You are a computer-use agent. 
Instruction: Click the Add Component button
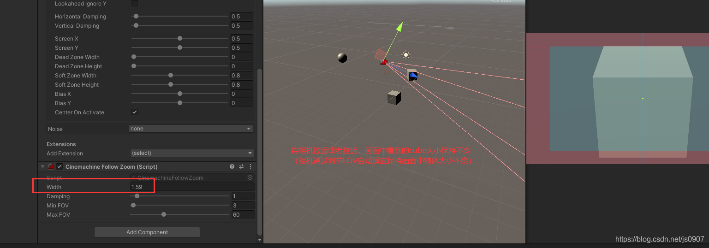(x=147, y=232)
